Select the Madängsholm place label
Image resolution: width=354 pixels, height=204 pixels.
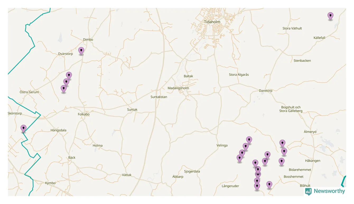(x=178, y=88)
